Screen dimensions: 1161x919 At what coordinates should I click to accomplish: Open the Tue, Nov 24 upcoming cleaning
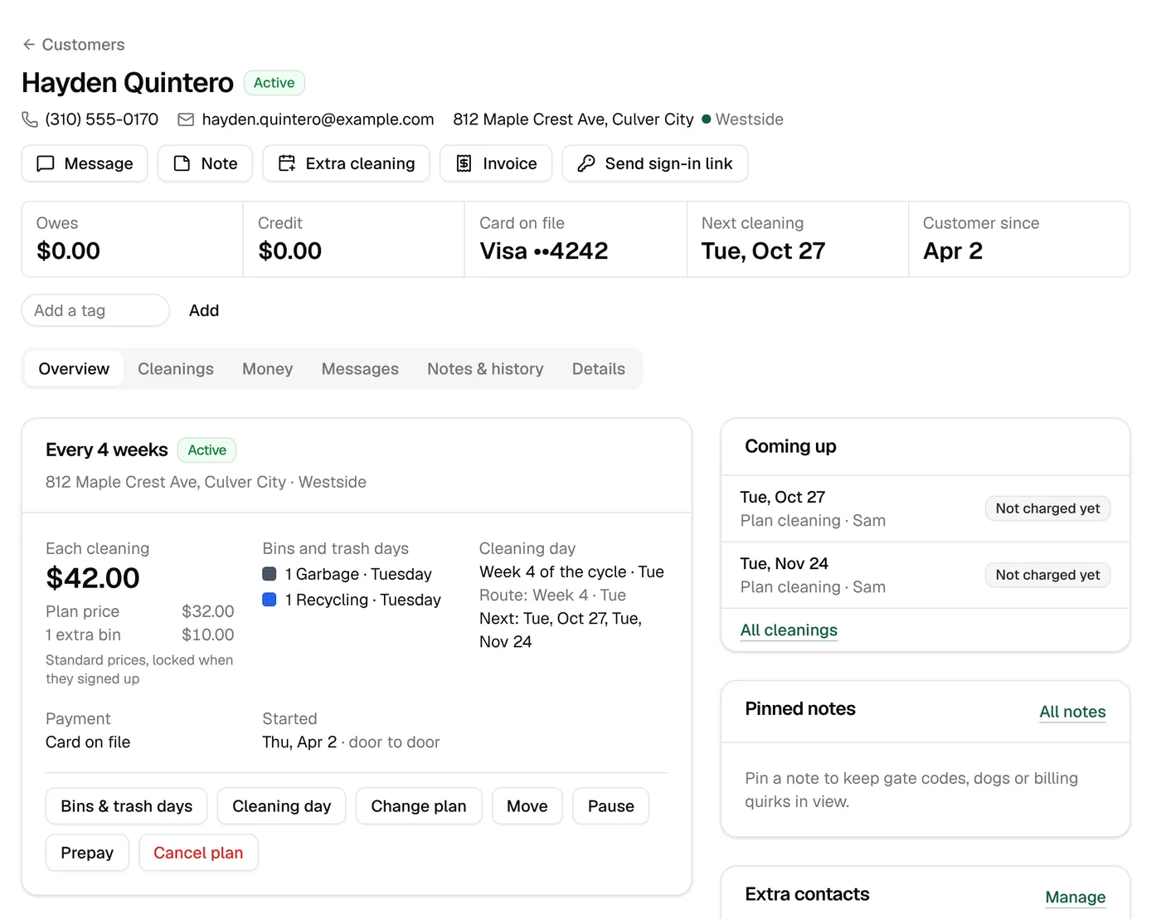pyautogui.click(x=925, y=575)
